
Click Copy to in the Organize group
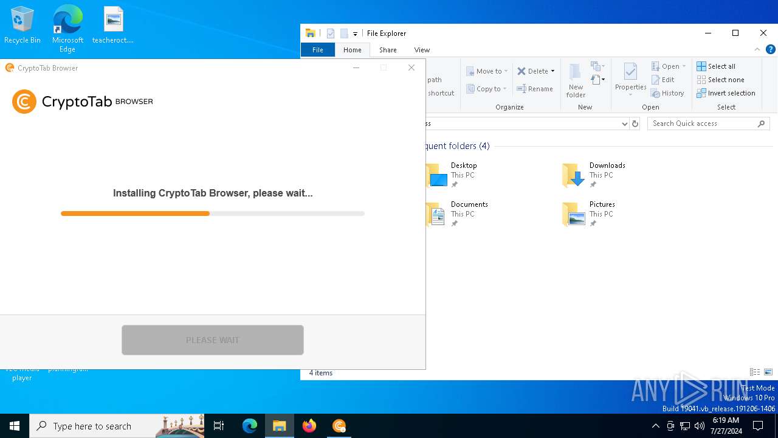(x=487, y=89)
